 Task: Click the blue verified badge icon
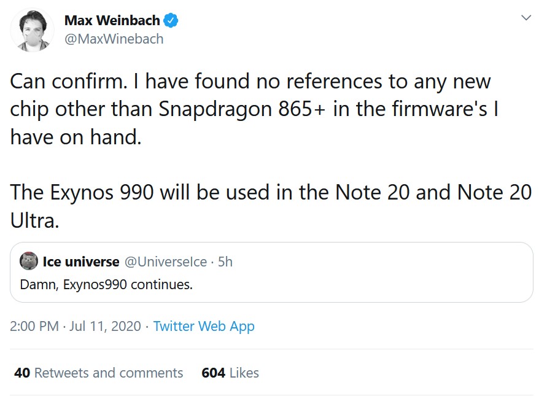[171, 20]
